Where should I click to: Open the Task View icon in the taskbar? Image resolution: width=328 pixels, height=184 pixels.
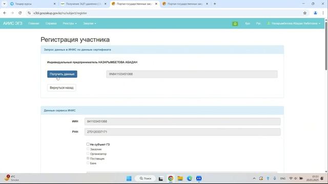coord(160,178)
